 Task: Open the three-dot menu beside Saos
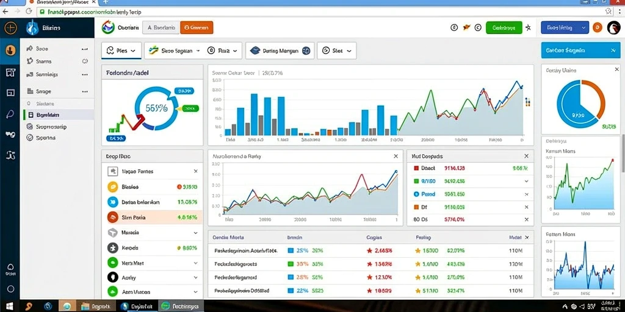(x=84, y=49)
